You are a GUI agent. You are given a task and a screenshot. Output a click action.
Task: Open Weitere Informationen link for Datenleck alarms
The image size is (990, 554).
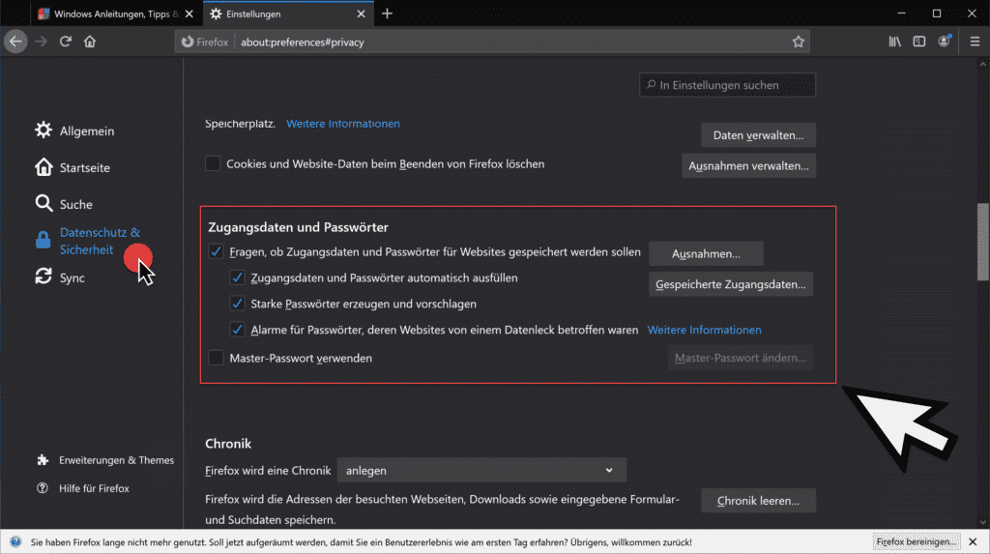point(704,330)
